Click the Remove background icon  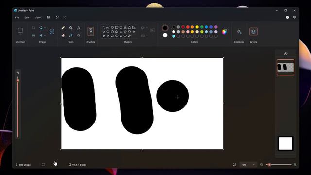[x=52, y=32]
